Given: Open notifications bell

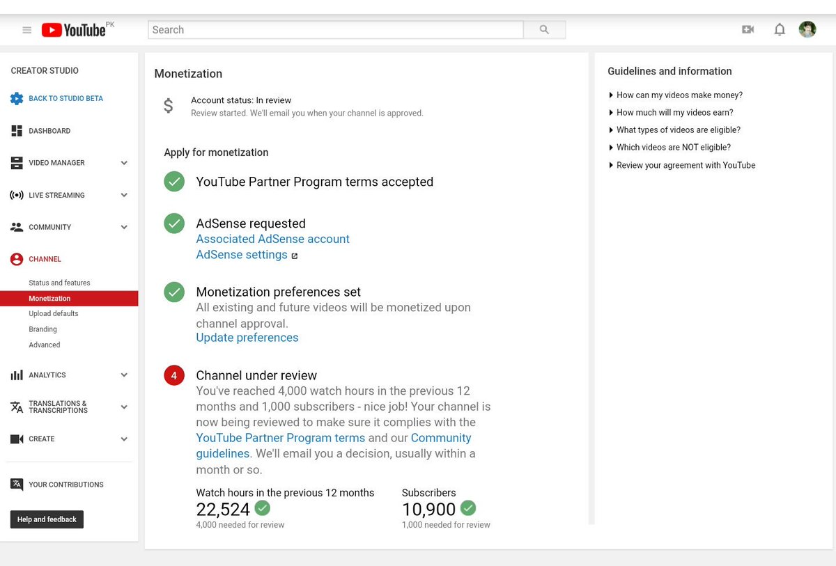Looking at the screenshot, I should pyautogui.click(x=780, y=29).
